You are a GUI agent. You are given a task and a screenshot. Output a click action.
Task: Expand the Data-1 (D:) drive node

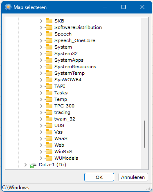[x=25, y=165]
